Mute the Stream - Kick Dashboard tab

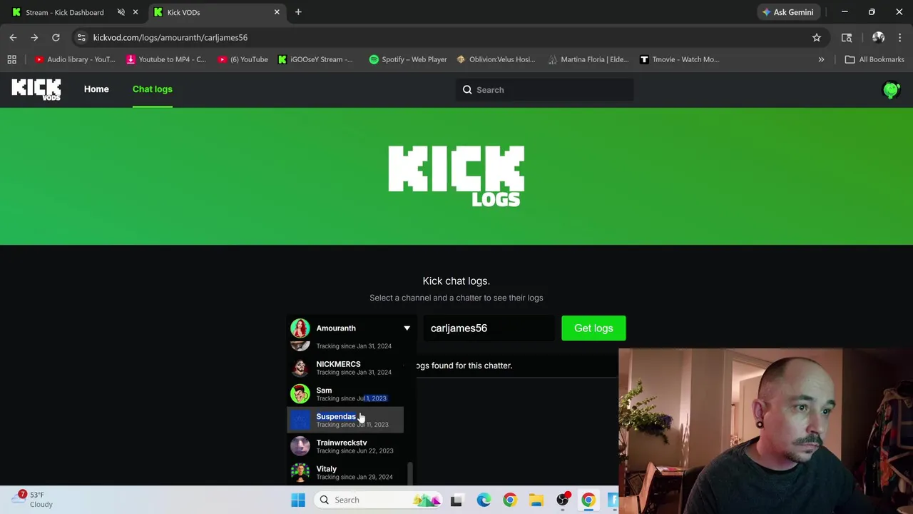point(121,12)
